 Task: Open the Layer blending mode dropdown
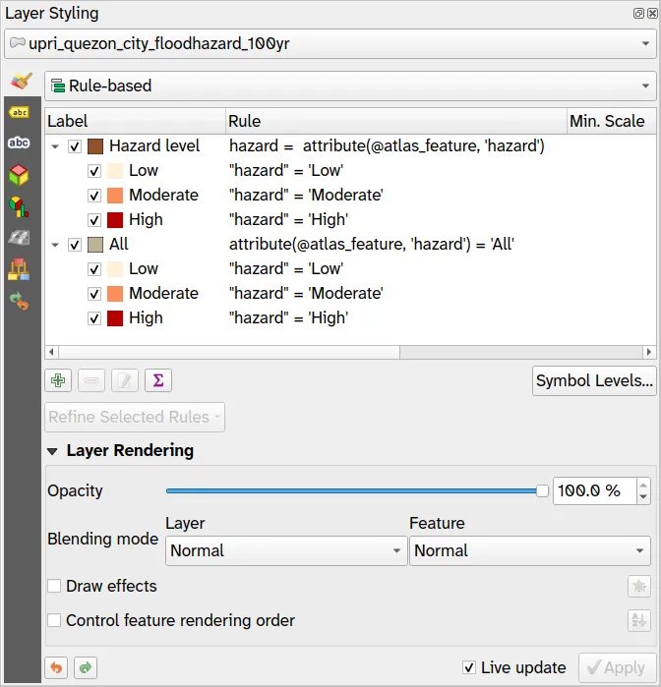tap(285, 551)
